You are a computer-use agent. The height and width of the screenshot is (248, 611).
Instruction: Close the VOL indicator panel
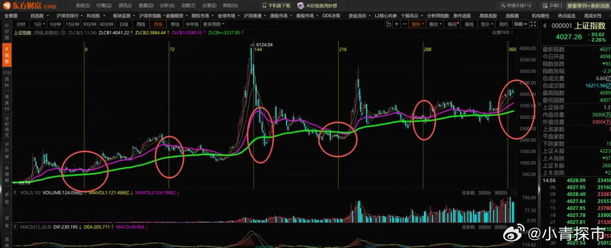514,193
